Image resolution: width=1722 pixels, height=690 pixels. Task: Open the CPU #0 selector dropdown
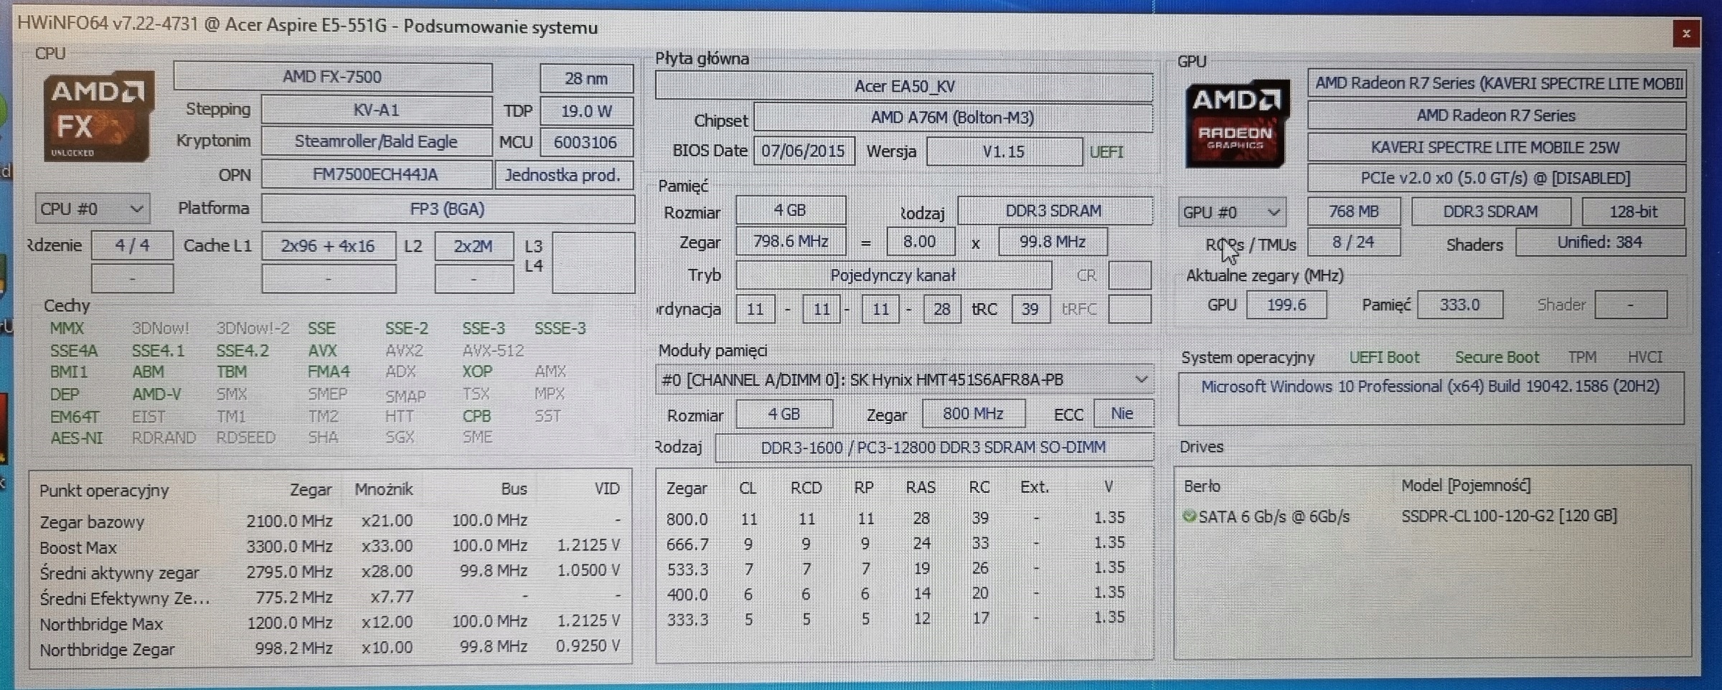click(x=92, y=209)
